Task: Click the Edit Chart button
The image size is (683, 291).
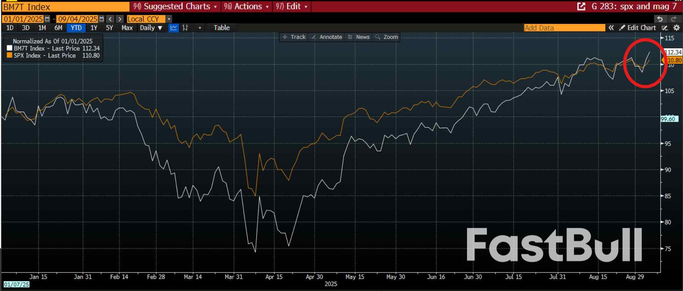Action: (x=638, y=28)
